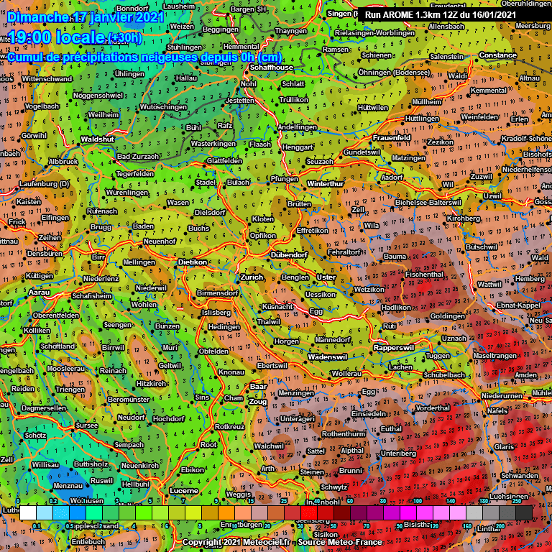Click the Zoug city label
The image size is (552, 552).
click(x=258, y=402)
